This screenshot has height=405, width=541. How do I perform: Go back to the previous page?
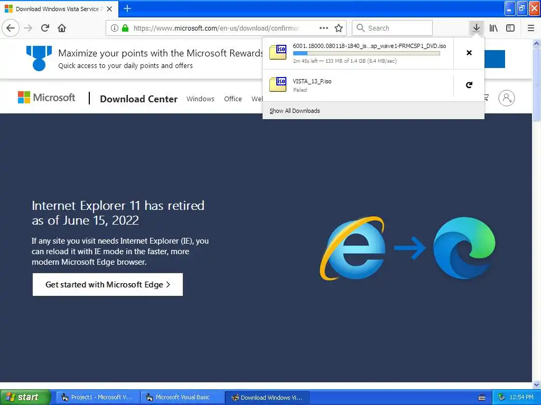[11, 28]
